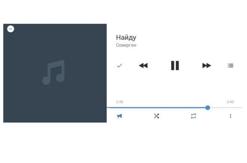Skip to the next track
Image resolution: width=247 pixels, height=163 pixels.
click(206, 65)
